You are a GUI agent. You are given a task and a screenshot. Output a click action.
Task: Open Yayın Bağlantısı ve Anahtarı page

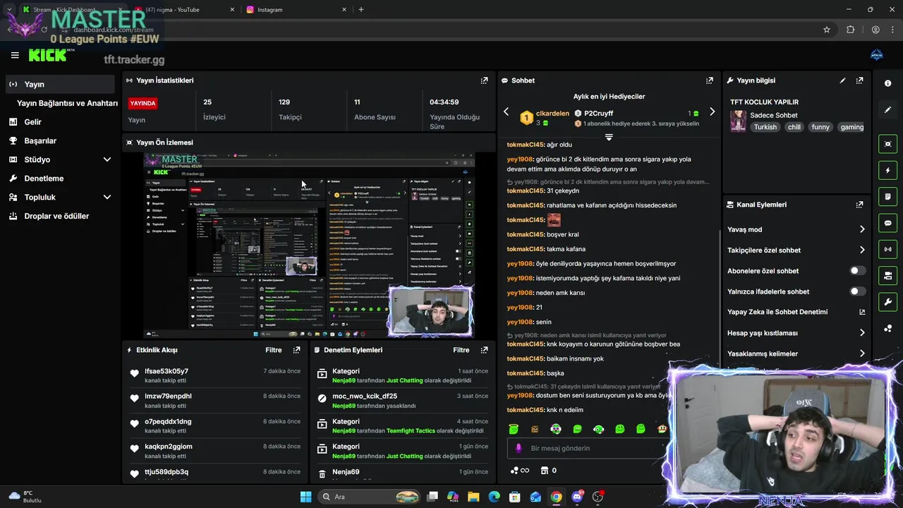pos(67,103)
